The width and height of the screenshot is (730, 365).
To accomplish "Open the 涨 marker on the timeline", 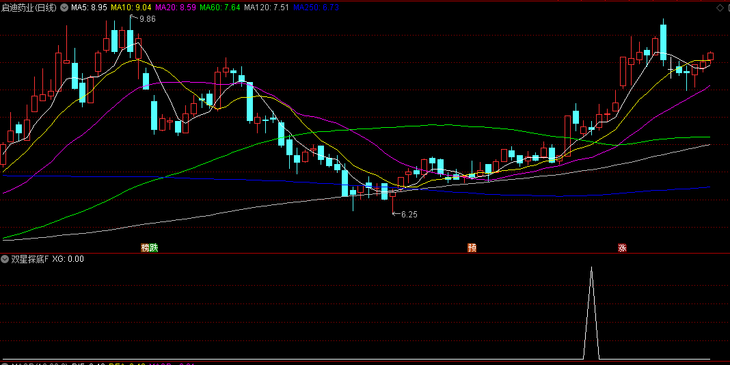I will 622,247.
